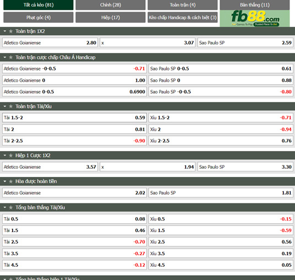
Task: Star the 'Tổng bàn thắng Tài/Xỉu' section
Action: coord(10,207)
